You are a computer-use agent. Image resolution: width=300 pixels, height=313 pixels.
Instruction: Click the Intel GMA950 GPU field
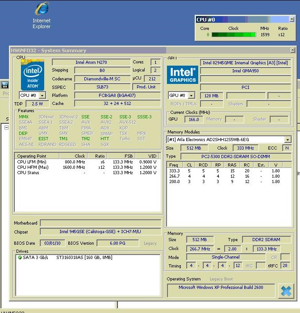point(245,71)
